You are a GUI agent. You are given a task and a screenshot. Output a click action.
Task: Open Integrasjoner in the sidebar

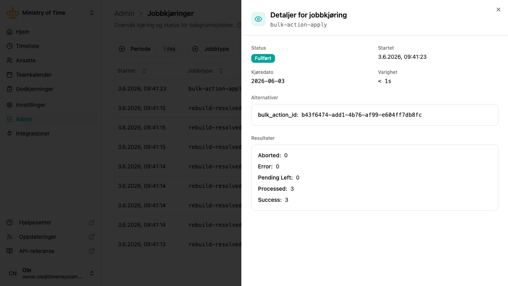point(51,133)
